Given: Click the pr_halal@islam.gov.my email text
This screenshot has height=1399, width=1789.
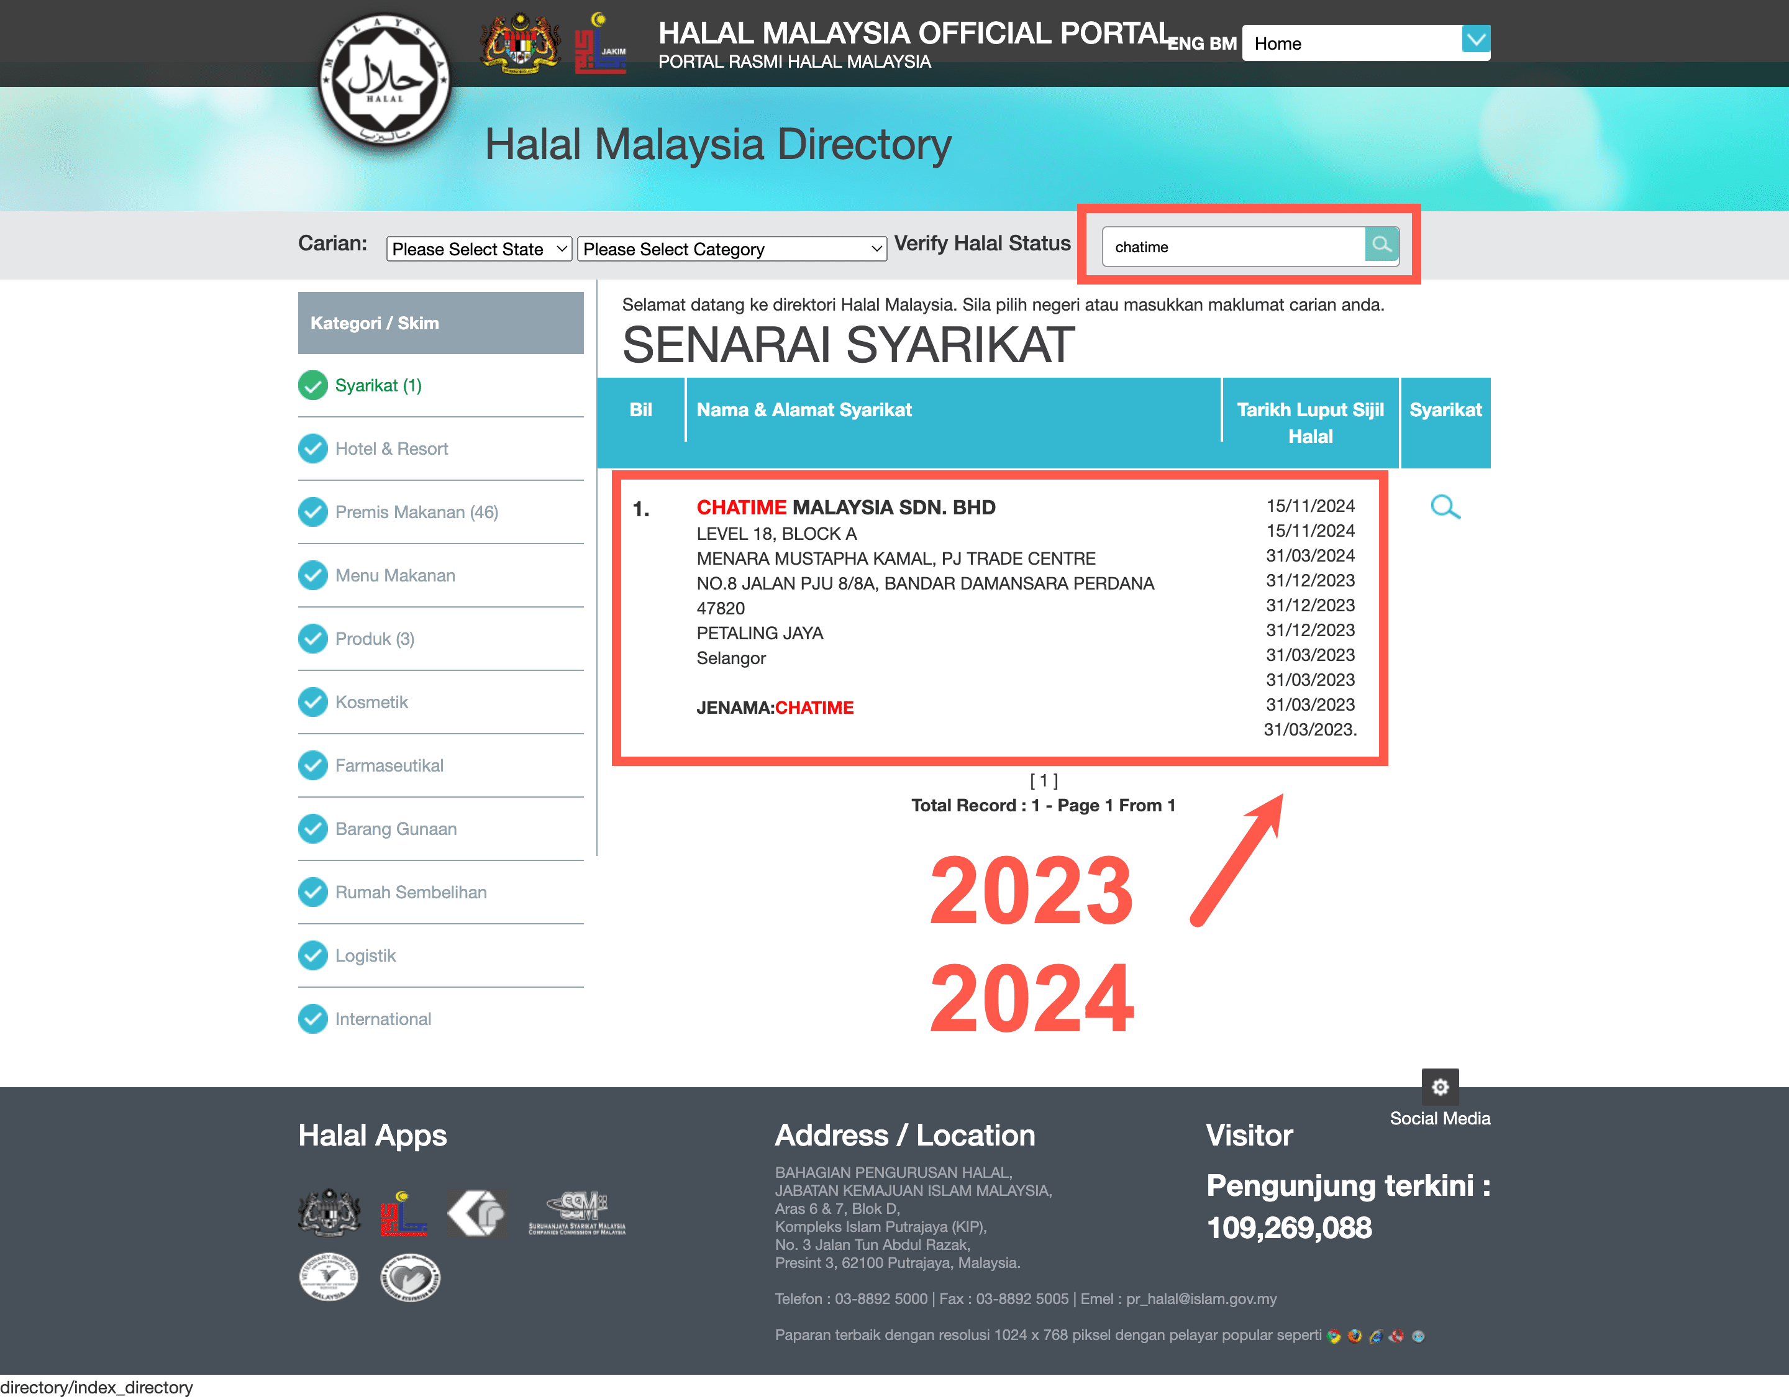Looking at the screenshot, I should coord(1201,1299).
